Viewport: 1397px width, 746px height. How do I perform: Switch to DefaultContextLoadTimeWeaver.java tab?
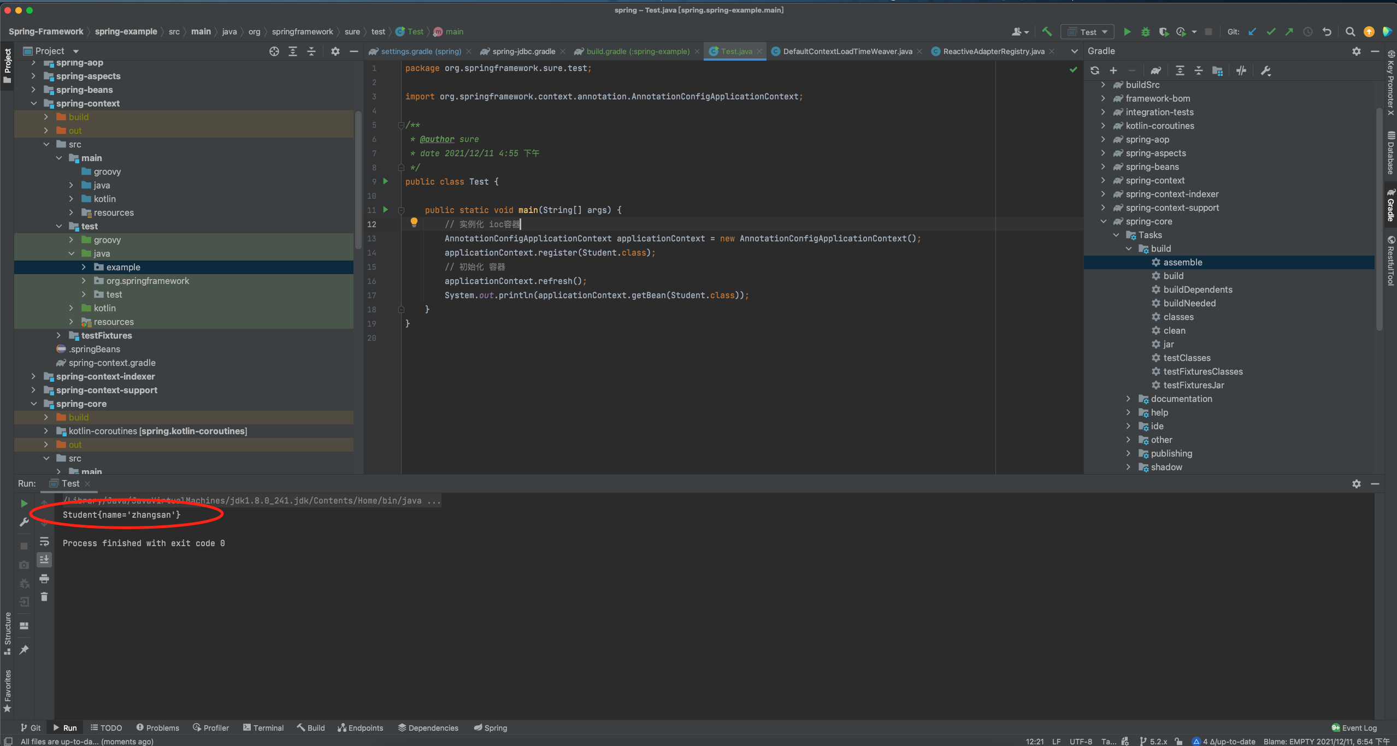click(x=847, y=51)
